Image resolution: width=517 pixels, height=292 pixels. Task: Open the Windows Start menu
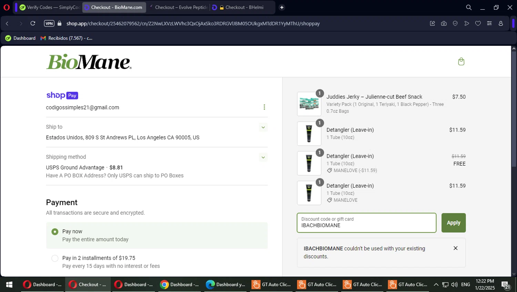click(9, 284)
